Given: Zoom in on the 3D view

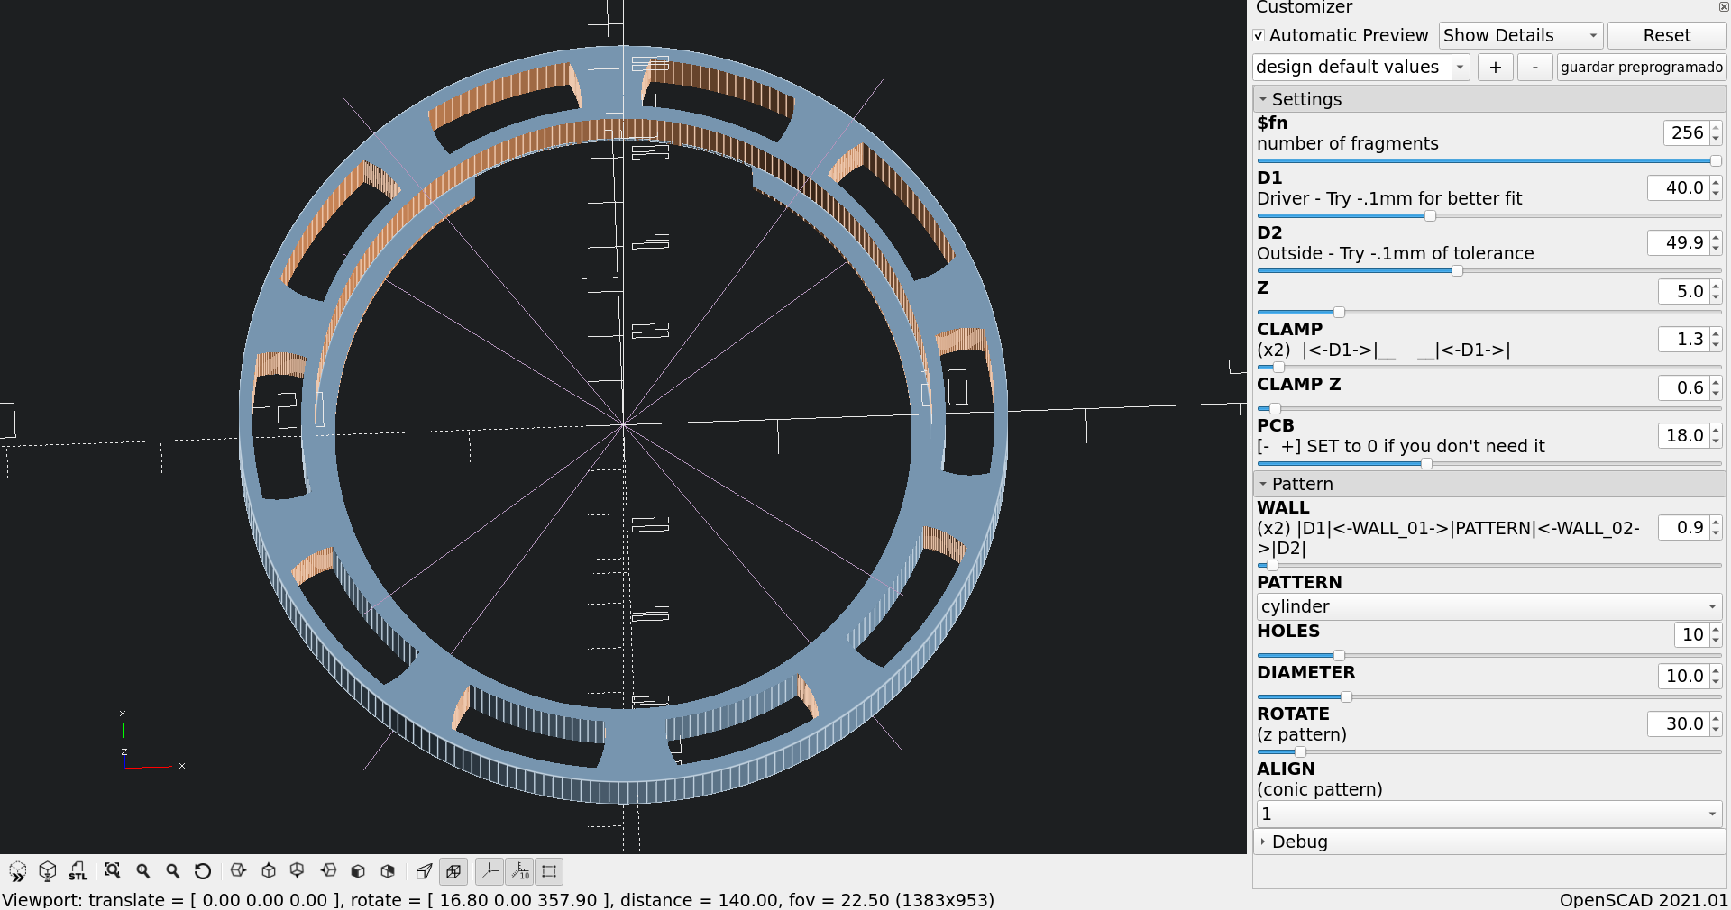Looking at the screenshot, I should pyautogui.click(x=143, y=871).
